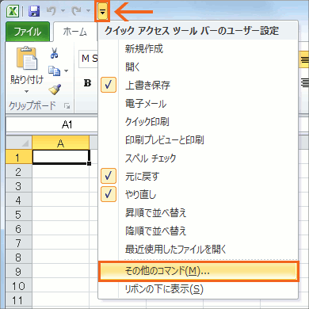Select row 7 header
309x309 pixels.
click(19, 243)
